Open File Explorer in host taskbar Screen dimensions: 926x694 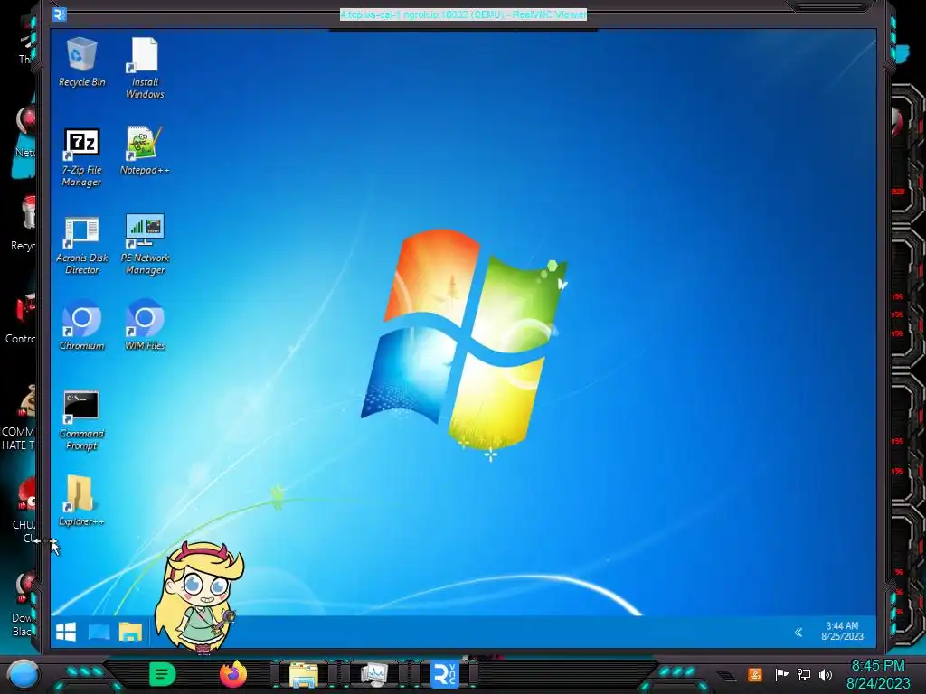coord(304,674)
